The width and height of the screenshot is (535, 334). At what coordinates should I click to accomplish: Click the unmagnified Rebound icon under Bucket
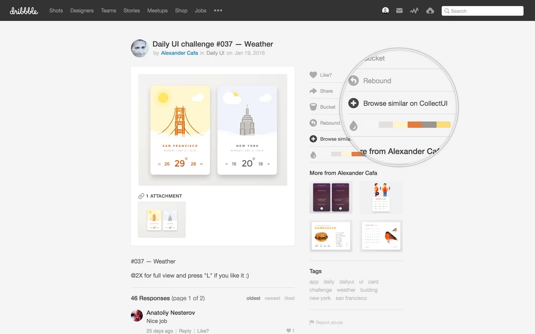tap(313, 123)
